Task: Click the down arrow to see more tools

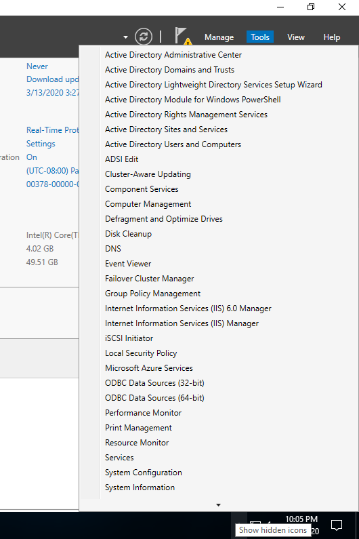Action: 219,505
